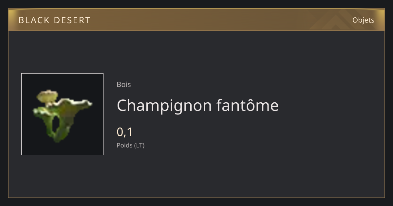Select the Bois category label
393x206 pixels.
pos(124,84)
